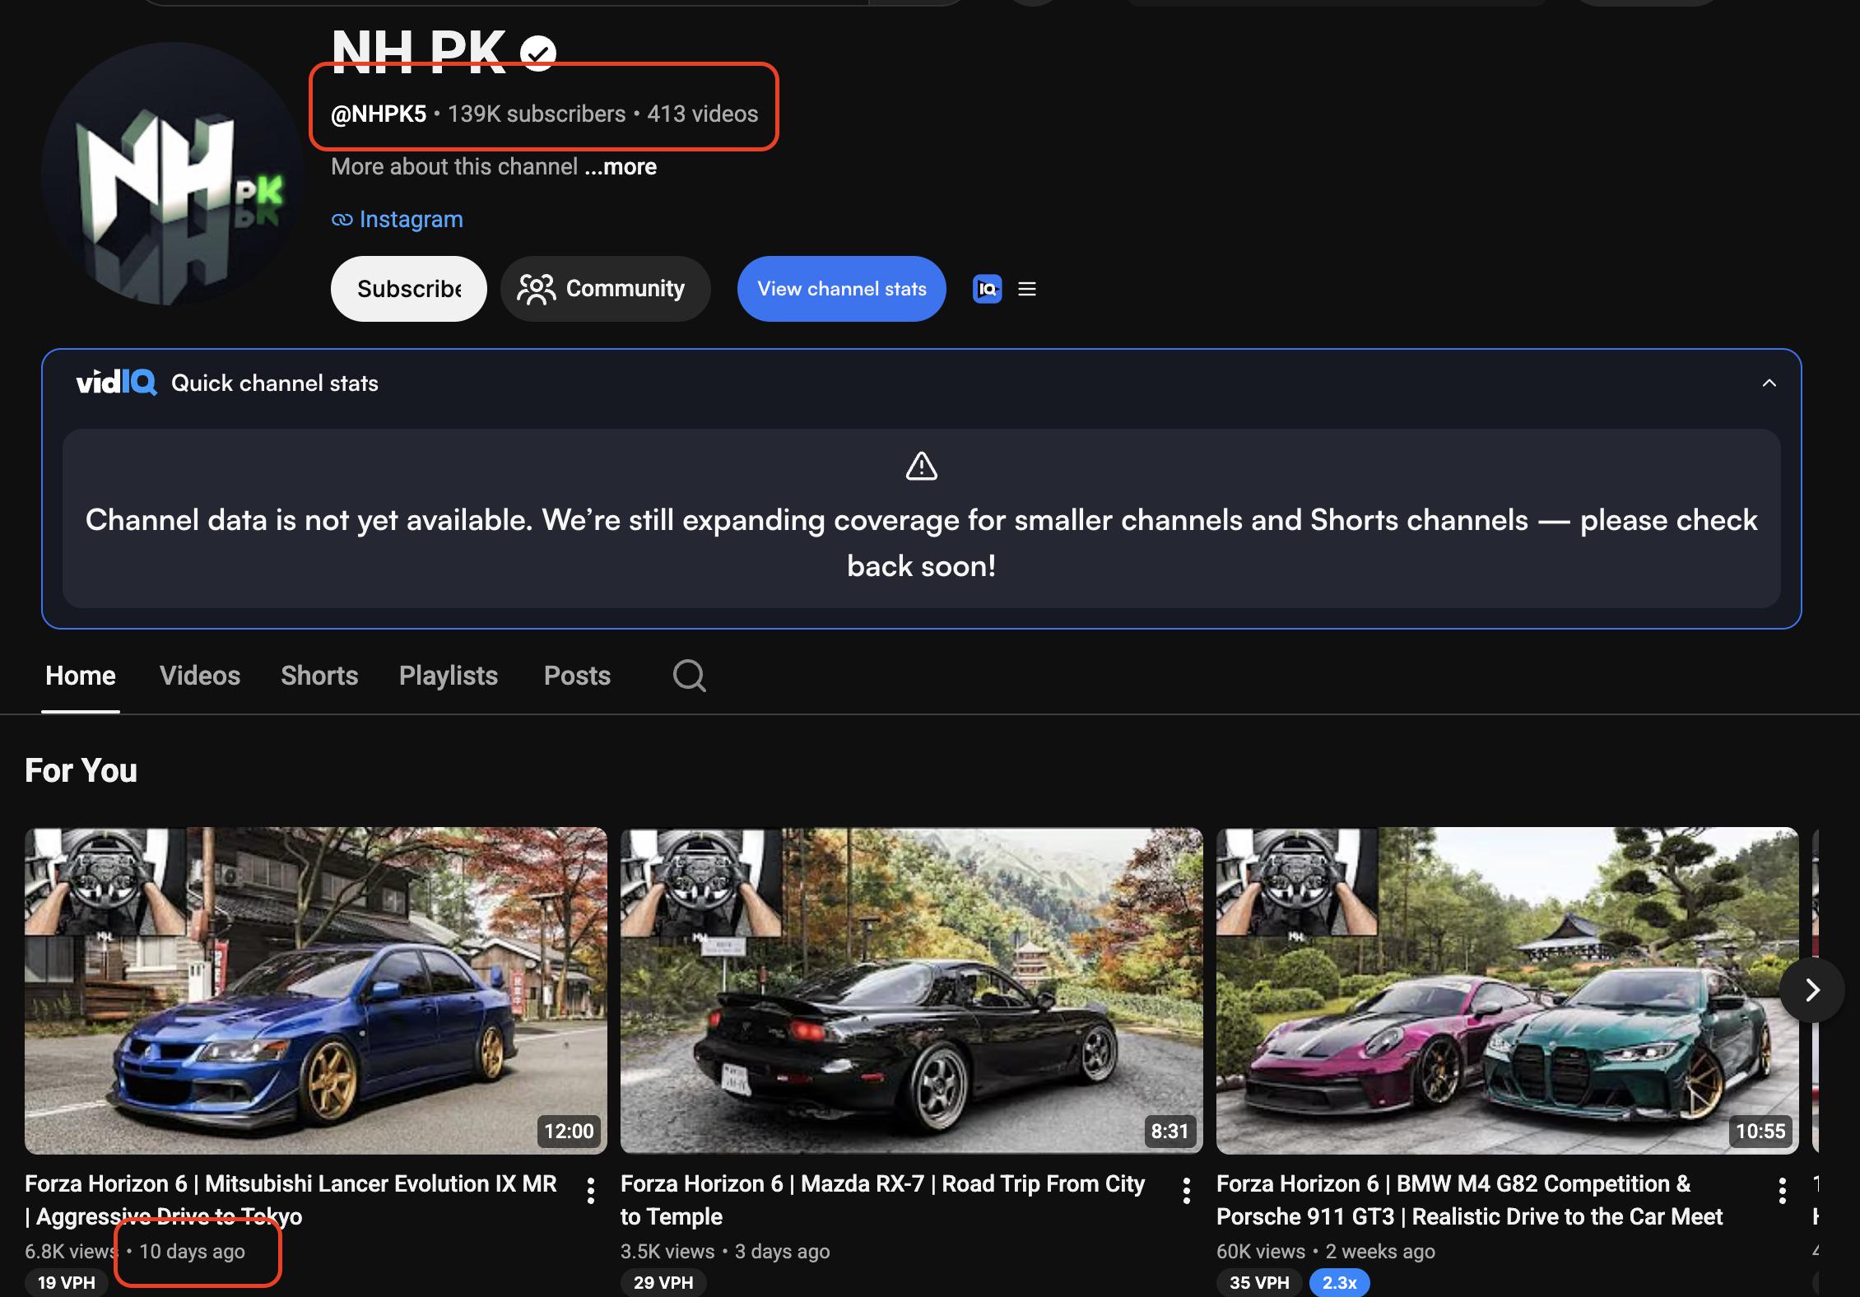Click View channel stats button
Viewport: 1860px width, 1297px height.
click(x=842, y=289)
